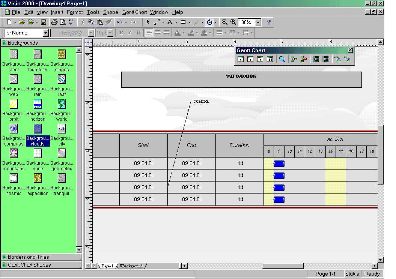Viewport: 396px width, 279px height.
Task: Toggle Align Center text alignment
Action: pyautogui.click(x=158, y=33)
